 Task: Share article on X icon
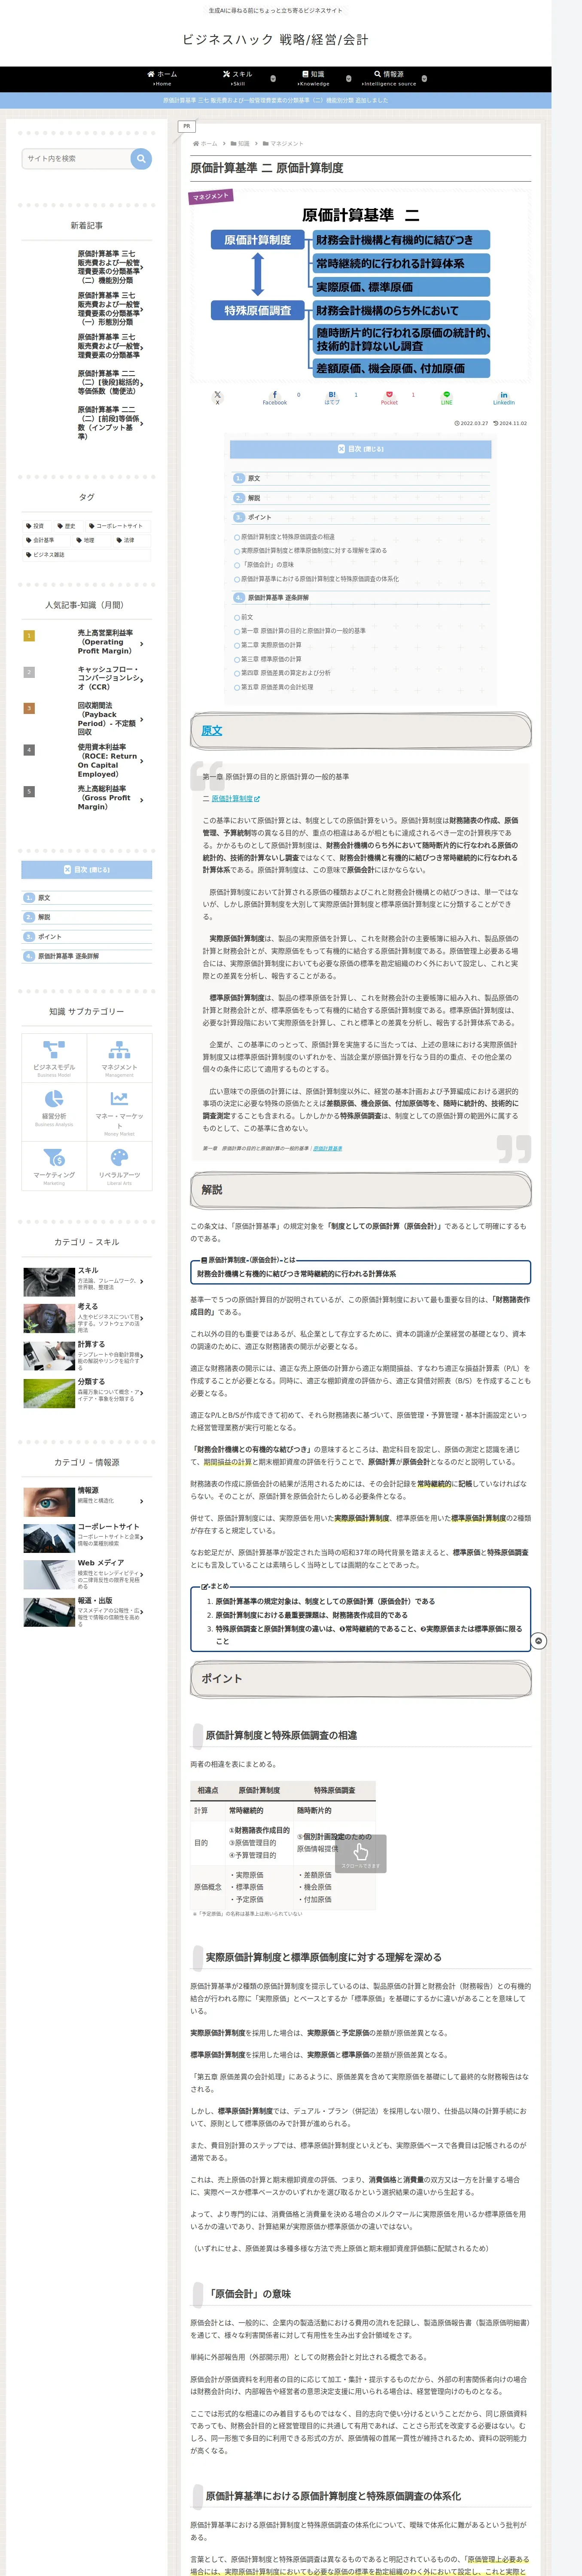217,397
